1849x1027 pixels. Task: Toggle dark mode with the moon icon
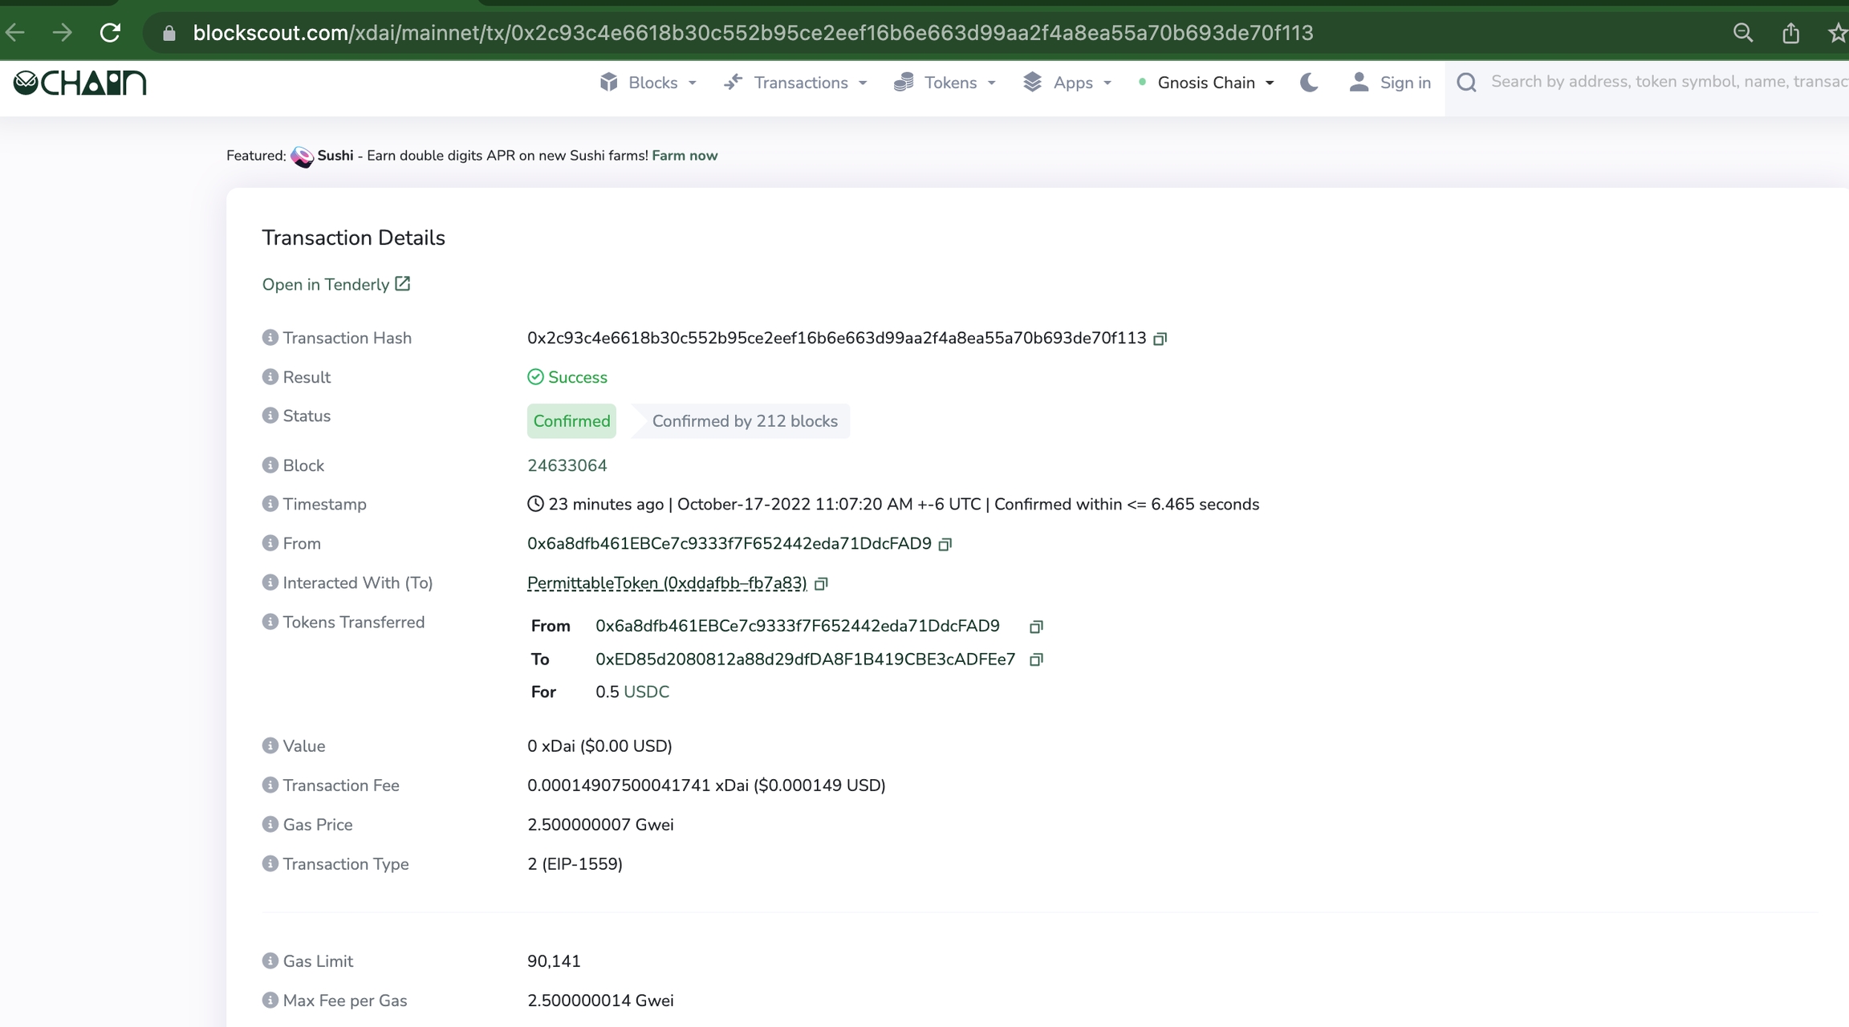point(1309,83)
